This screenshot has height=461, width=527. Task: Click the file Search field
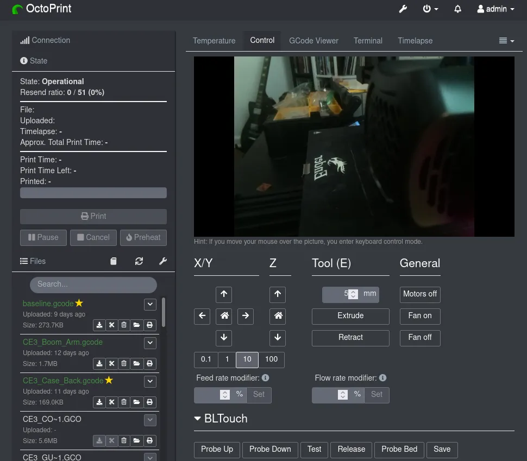(x=93, y=285)
